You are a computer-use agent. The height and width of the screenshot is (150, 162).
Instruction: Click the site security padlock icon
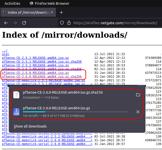[x=69, y=23]
